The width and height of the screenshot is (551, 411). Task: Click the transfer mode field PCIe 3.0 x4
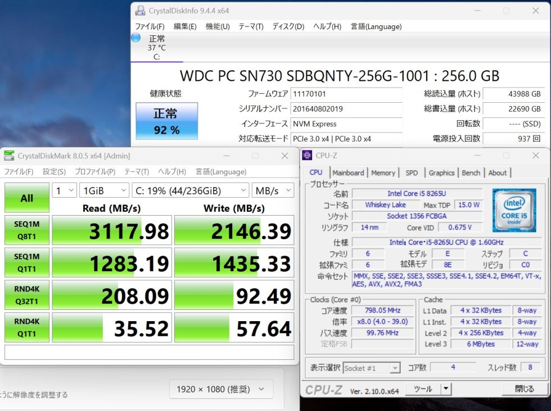pos(347,139)
